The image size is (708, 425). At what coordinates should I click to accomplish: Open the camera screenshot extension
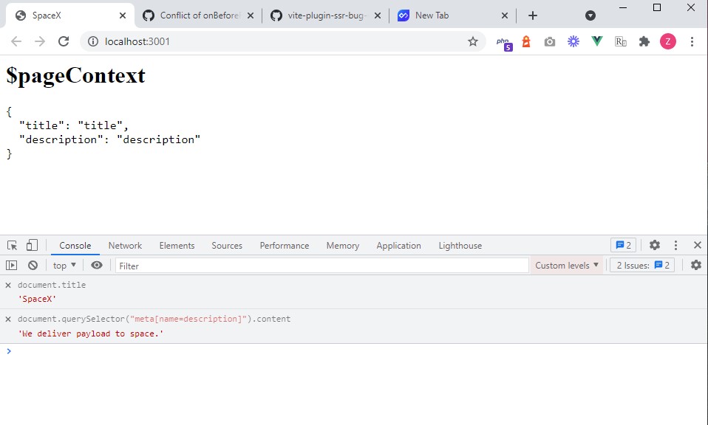549,41
